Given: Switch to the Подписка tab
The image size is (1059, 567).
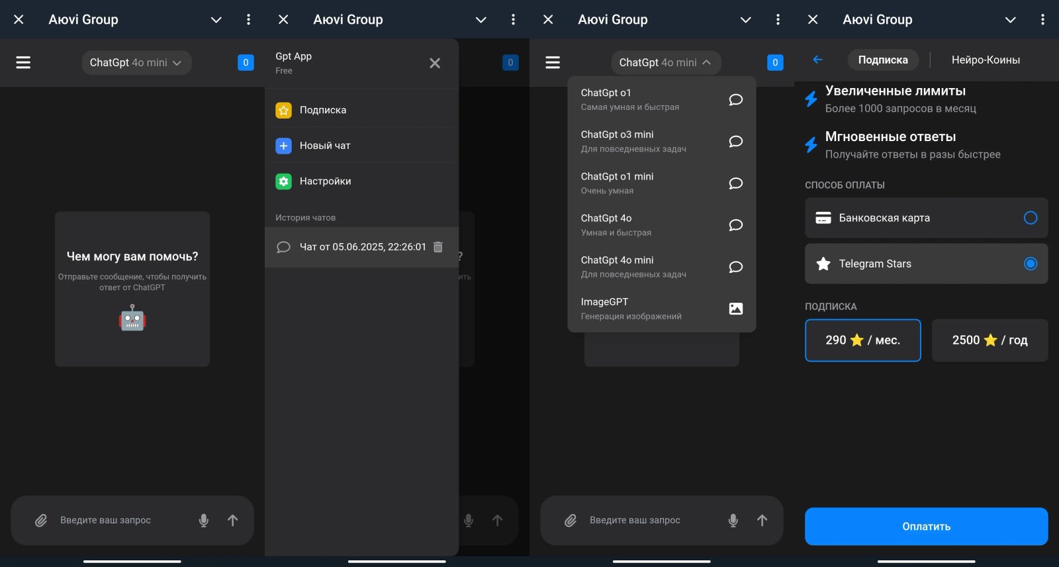Looking at the screenshot, I should 883,60.
